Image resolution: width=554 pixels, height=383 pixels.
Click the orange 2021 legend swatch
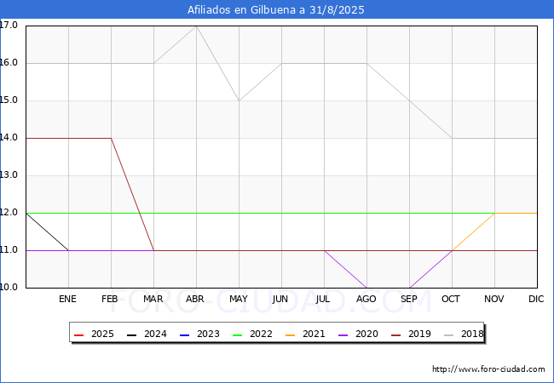(290, 334)
